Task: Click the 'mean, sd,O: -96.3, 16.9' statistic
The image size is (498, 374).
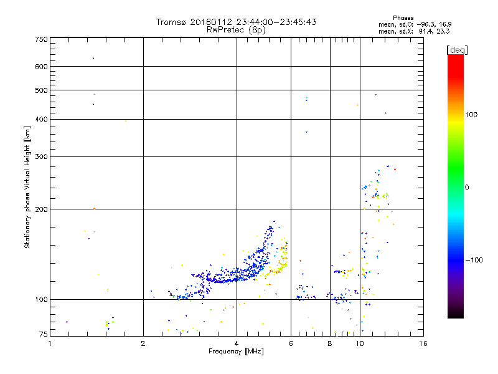Action: (x=415, y=24)
